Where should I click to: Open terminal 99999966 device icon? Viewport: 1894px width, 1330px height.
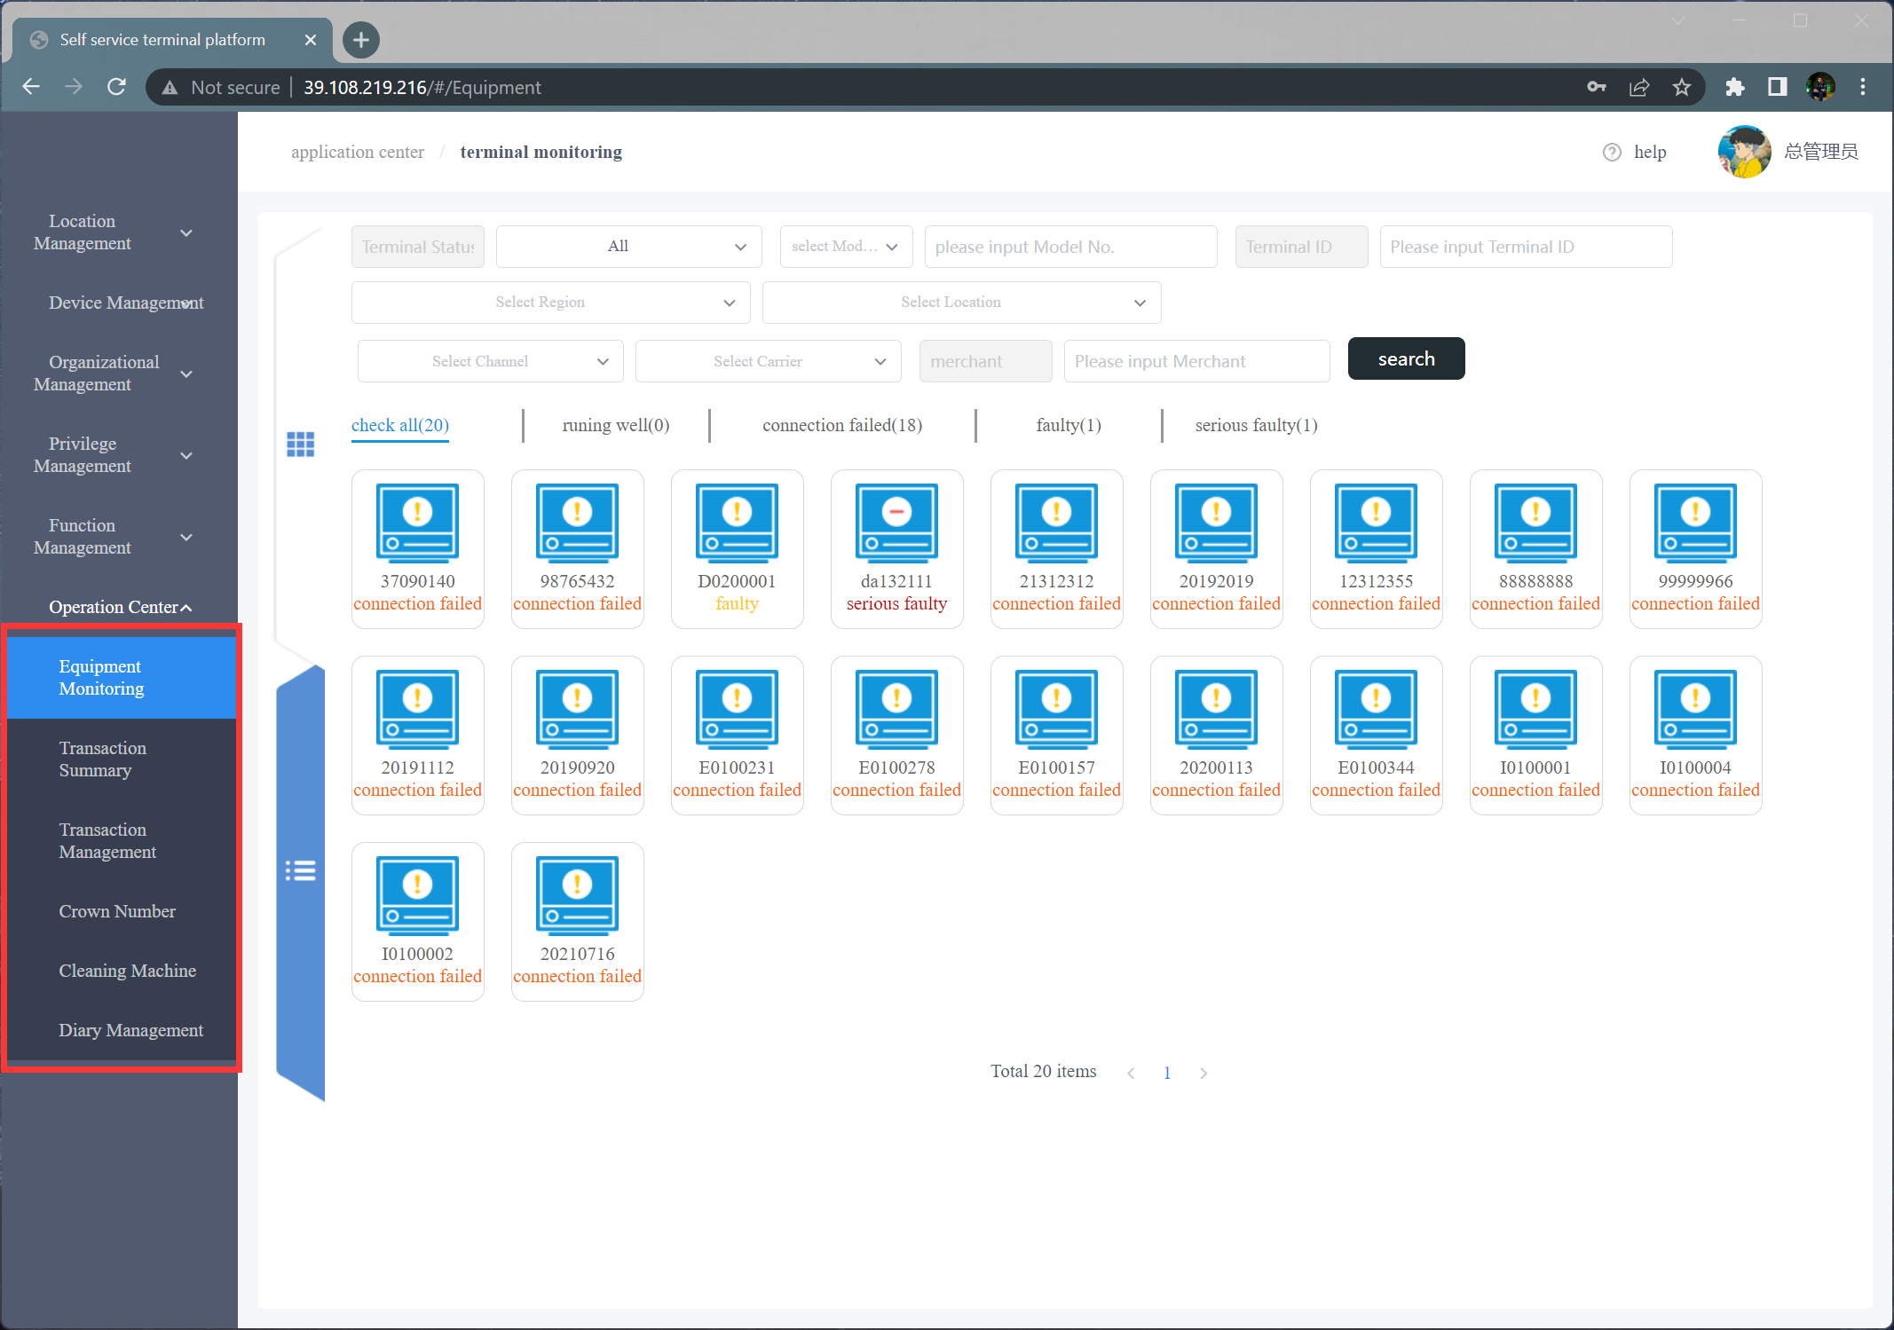tap(1695, 523)
